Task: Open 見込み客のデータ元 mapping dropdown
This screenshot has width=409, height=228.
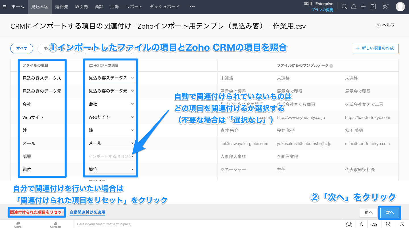Action: 112,91
